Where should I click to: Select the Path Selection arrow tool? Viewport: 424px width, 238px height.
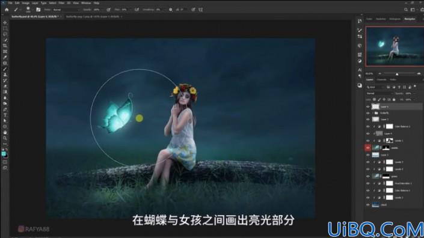[x=5, y=121]
